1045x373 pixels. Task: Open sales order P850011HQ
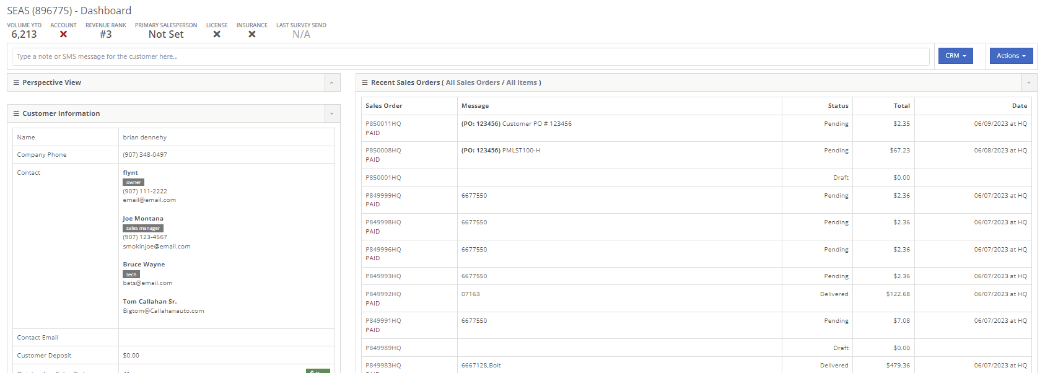(x=383, y=124)
